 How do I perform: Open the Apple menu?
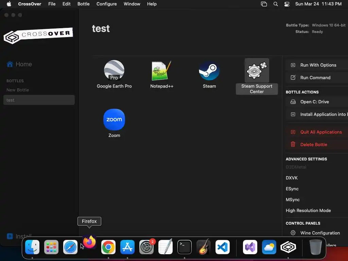point(9,4)
